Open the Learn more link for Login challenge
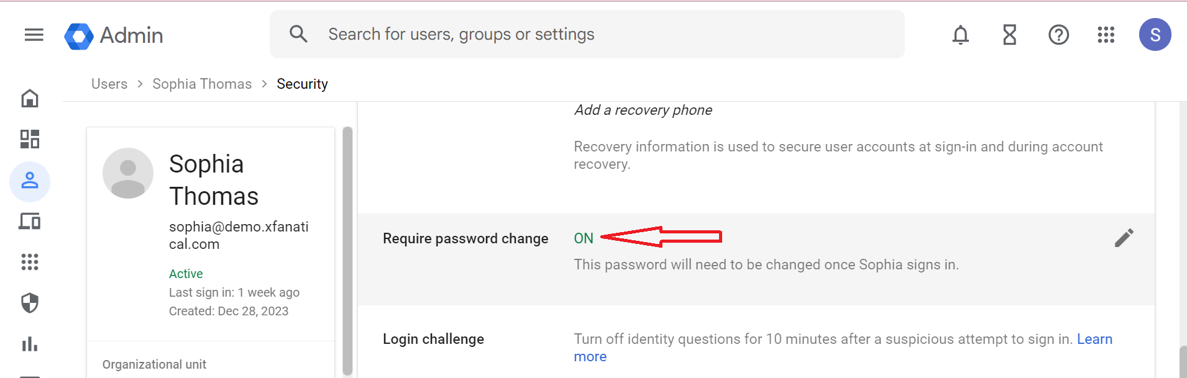 [1095, 339]
